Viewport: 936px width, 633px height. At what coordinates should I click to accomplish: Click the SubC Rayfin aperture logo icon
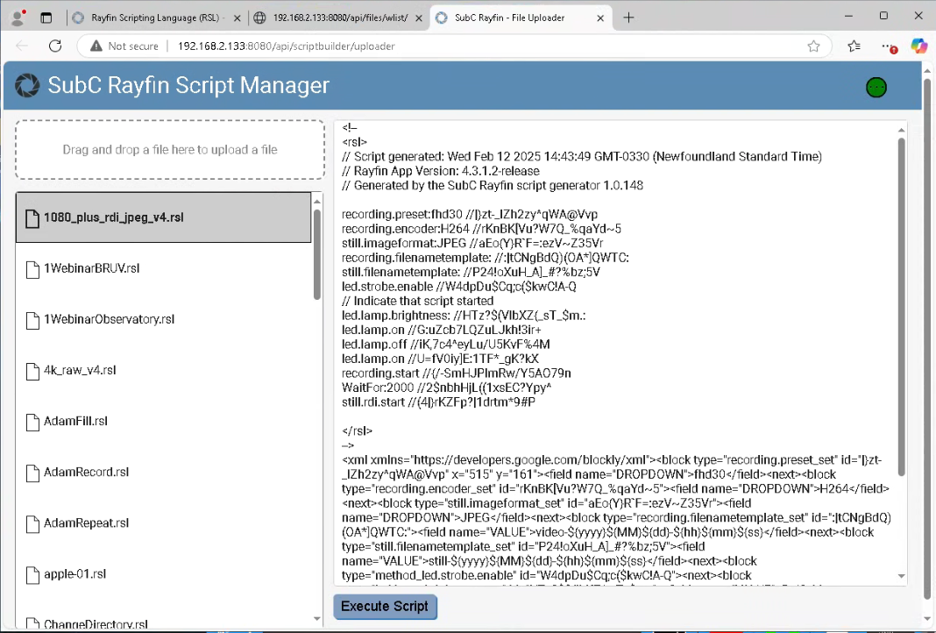point(27,85)
